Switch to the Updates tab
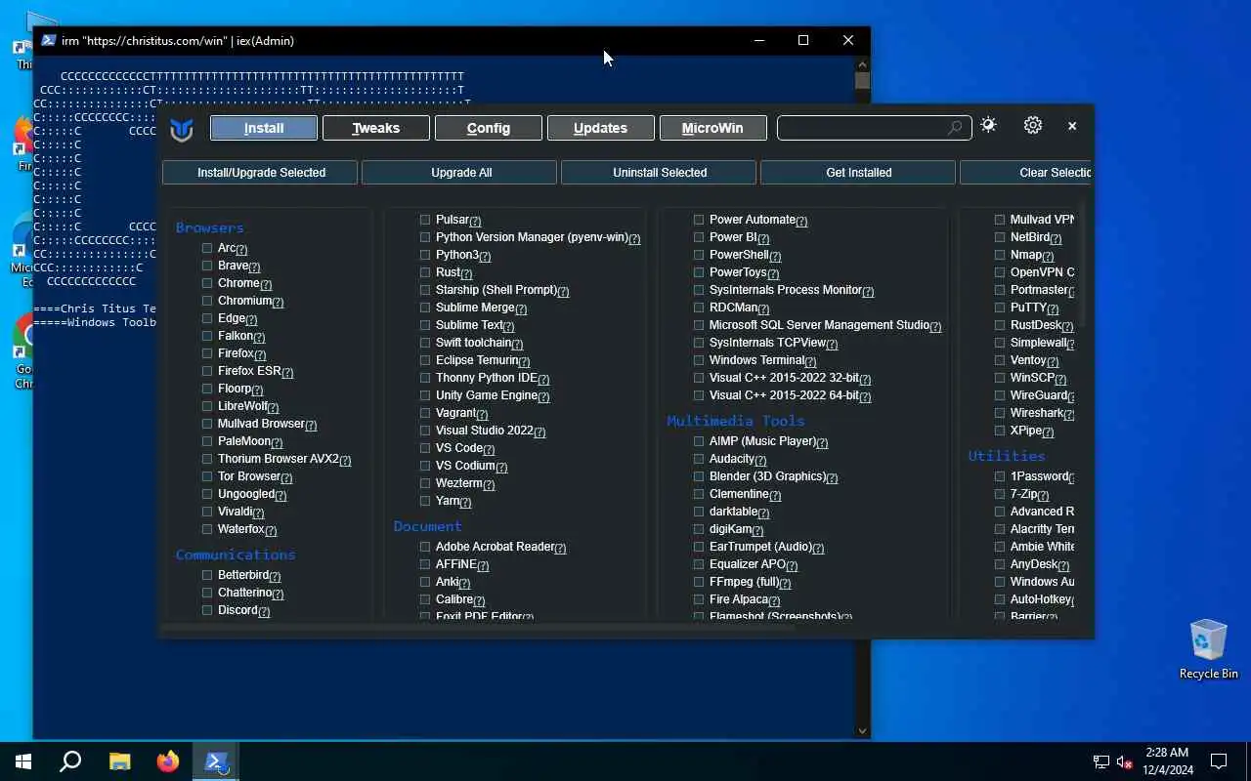Viewport: 1251px width, 781px height. [x=601, y=128]
